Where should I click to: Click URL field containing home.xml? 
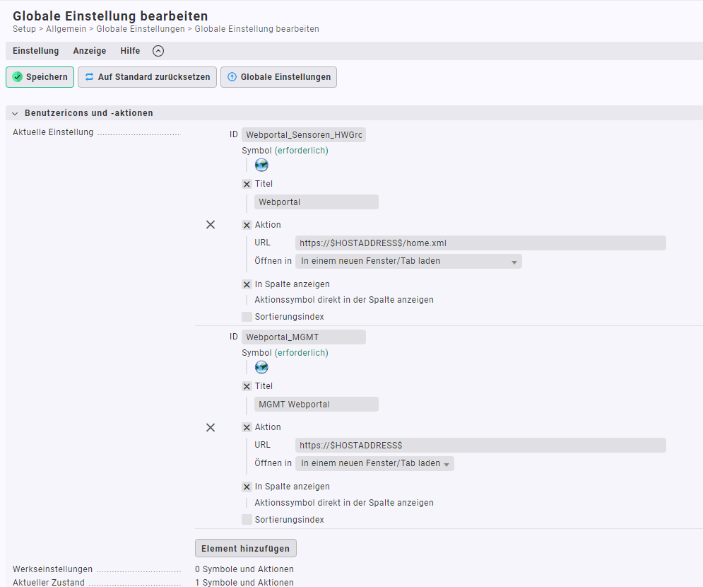[x=480, y=243]
